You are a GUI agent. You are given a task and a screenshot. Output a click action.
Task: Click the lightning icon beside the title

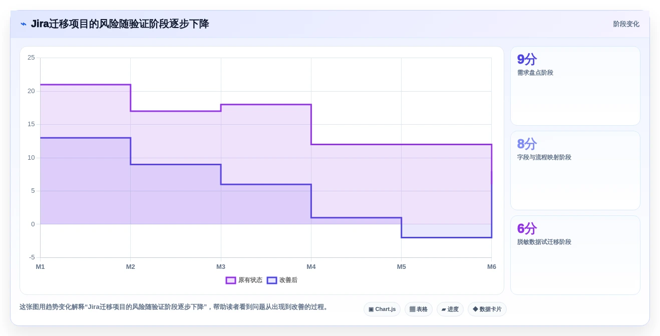(x=23, y=24)
